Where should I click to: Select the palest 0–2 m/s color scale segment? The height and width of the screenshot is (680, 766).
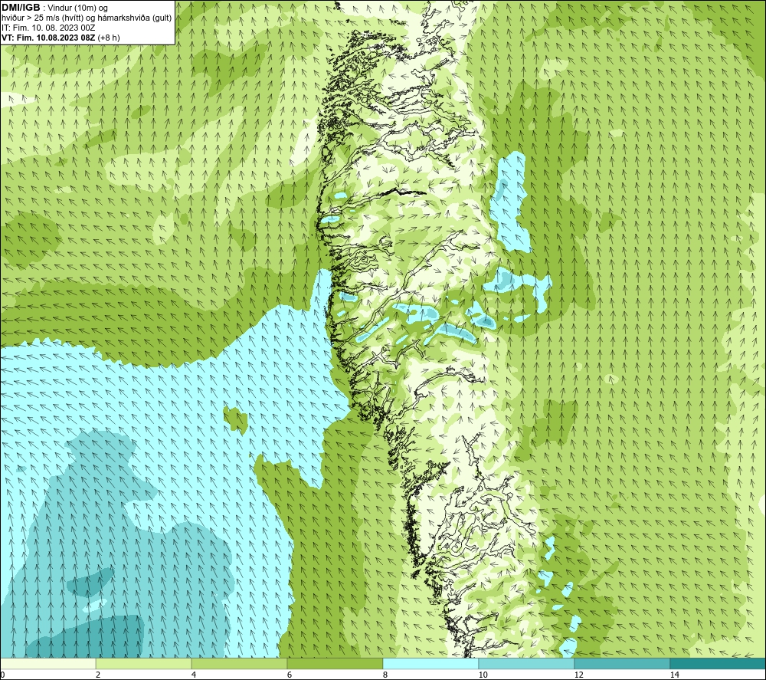[x=47, y=663]
